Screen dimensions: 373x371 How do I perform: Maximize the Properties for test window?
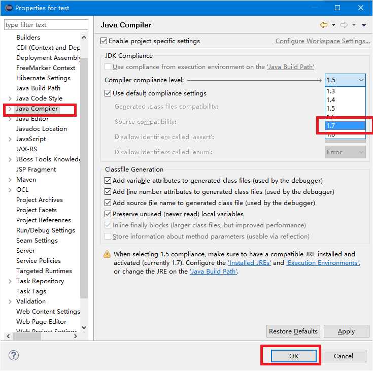point(337,8)
